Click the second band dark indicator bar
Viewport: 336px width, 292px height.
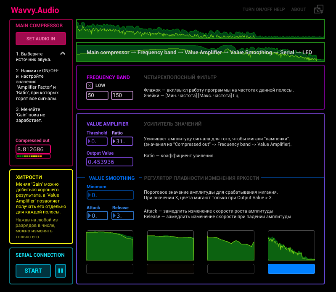pos(170,269)
